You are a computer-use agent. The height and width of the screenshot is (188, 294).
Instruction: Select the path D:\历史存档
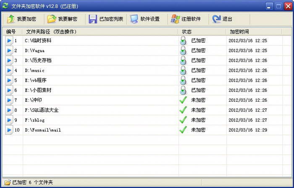click(x=38, y=60)
